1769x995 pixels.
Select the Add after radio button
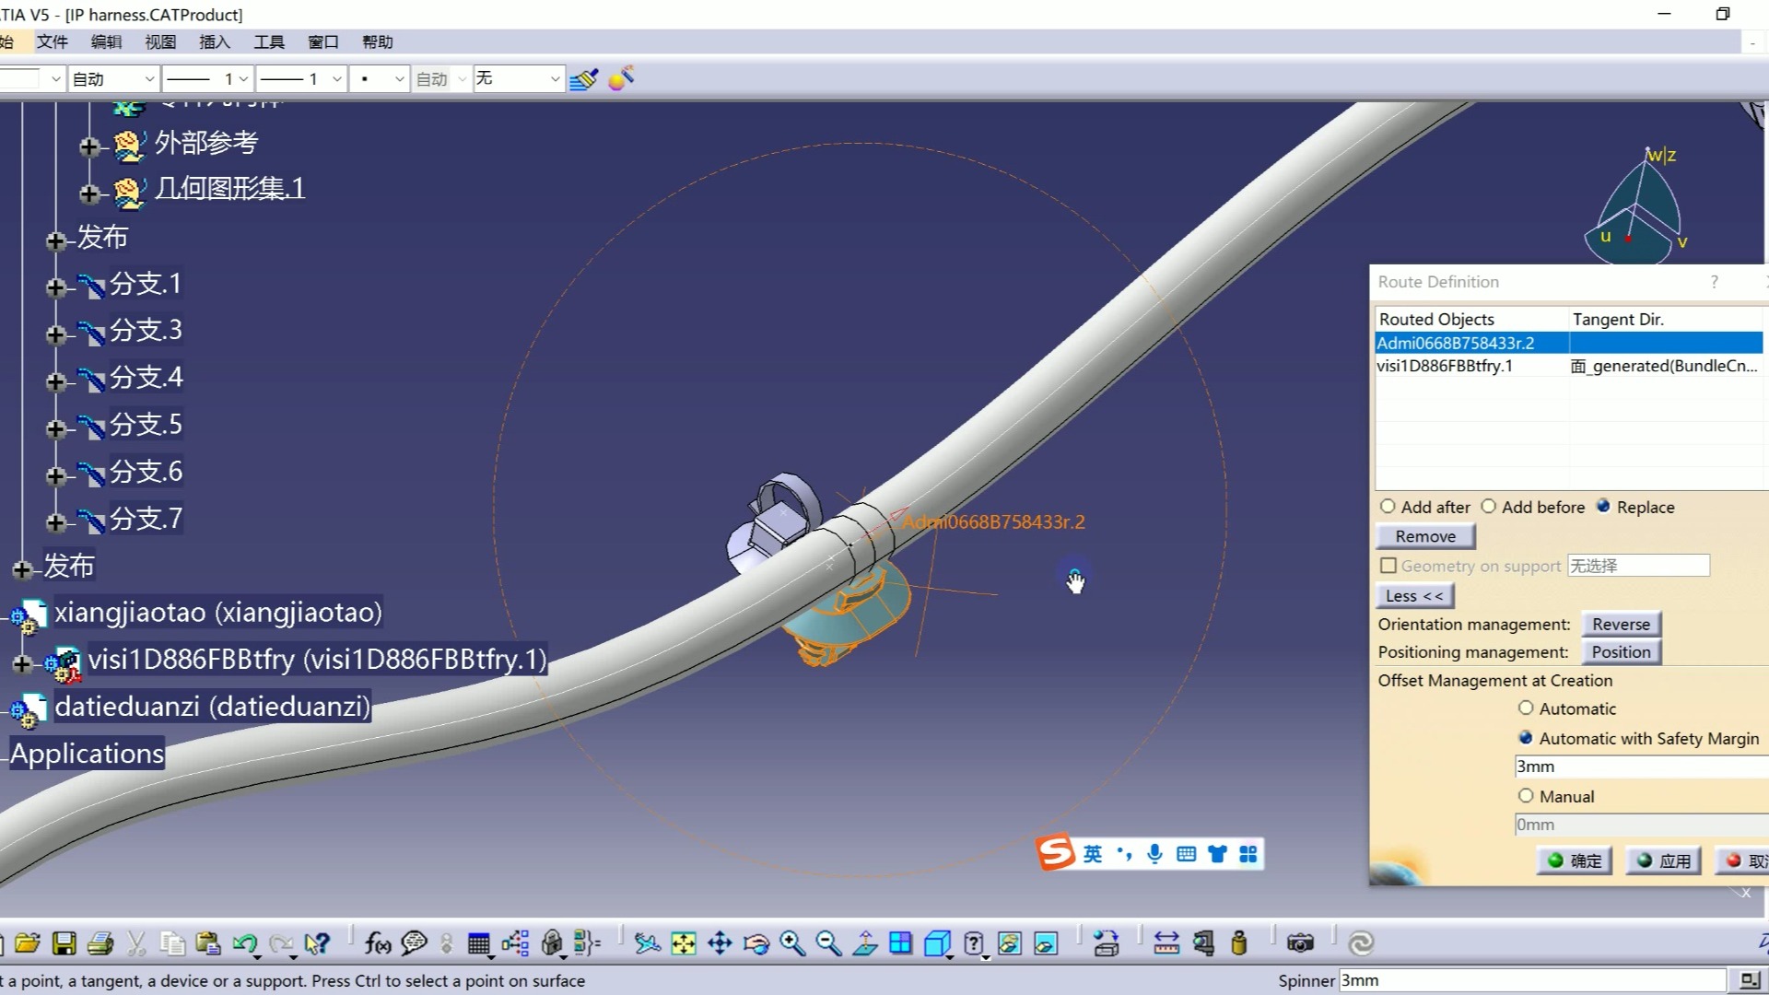(1388, 507)
